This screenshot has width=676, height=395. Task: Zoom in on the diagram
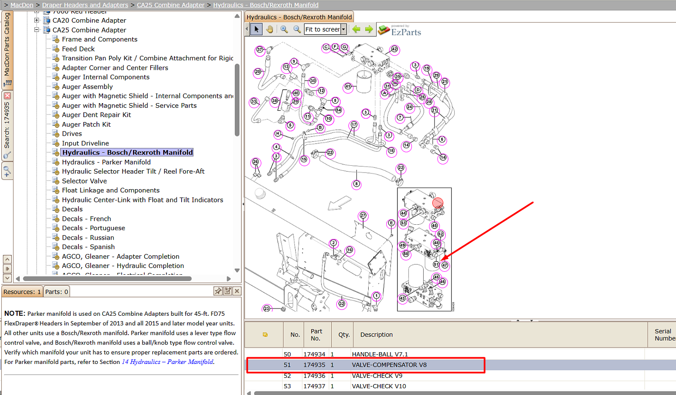pyautogui.click(x=284, y=29)
